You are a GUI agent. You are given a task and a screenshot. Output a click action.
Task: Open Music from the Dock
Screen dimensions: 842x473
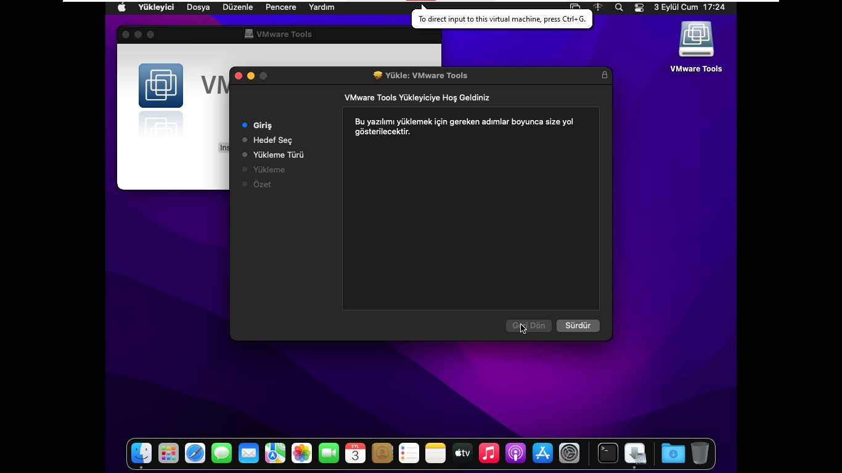click(489, 454)
